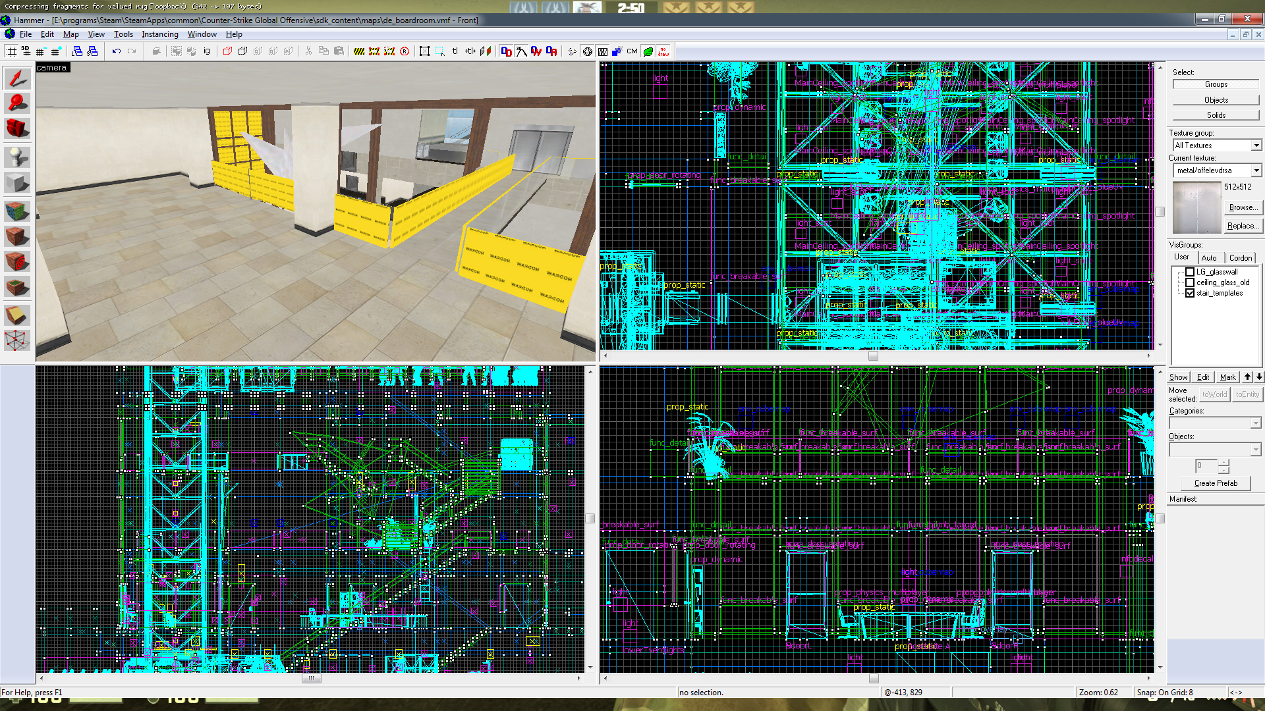Viewport: 1265px width, 711px height.
Task: Click the Save Window State icon
Action: pos(92,51)
